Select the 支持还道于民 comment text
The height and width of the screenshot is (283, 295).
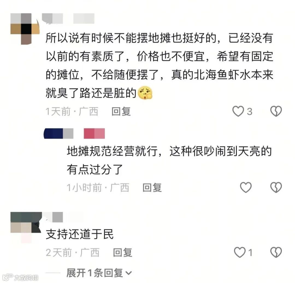click(79, 234)
